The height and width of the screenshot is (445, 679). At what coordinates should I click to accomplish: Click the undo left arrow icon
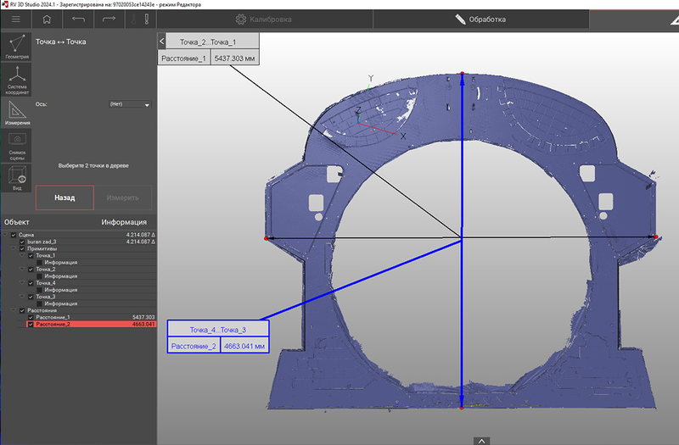(x=78, y=19)
